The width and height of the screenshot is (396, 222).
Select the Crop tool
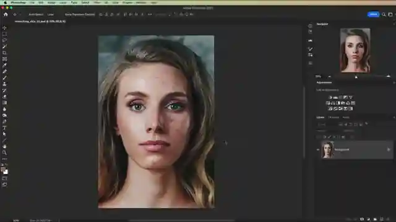click(4, 53)
